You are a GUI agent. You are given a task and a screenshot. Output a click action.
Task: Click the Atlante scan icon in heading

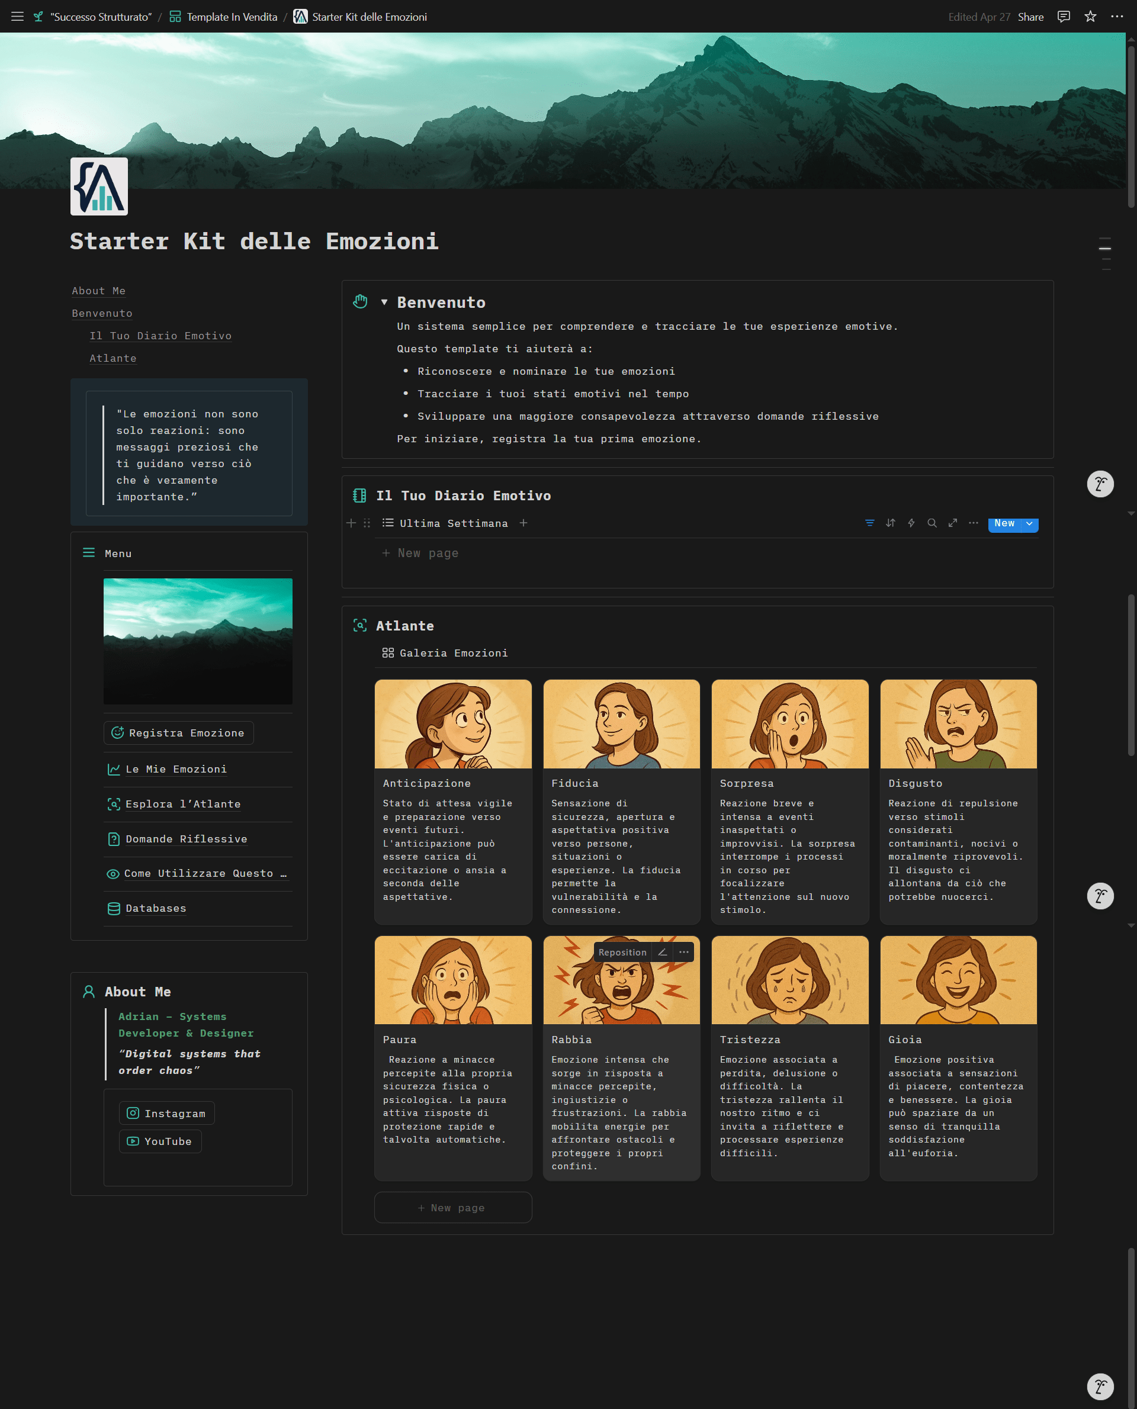(359, 625)
